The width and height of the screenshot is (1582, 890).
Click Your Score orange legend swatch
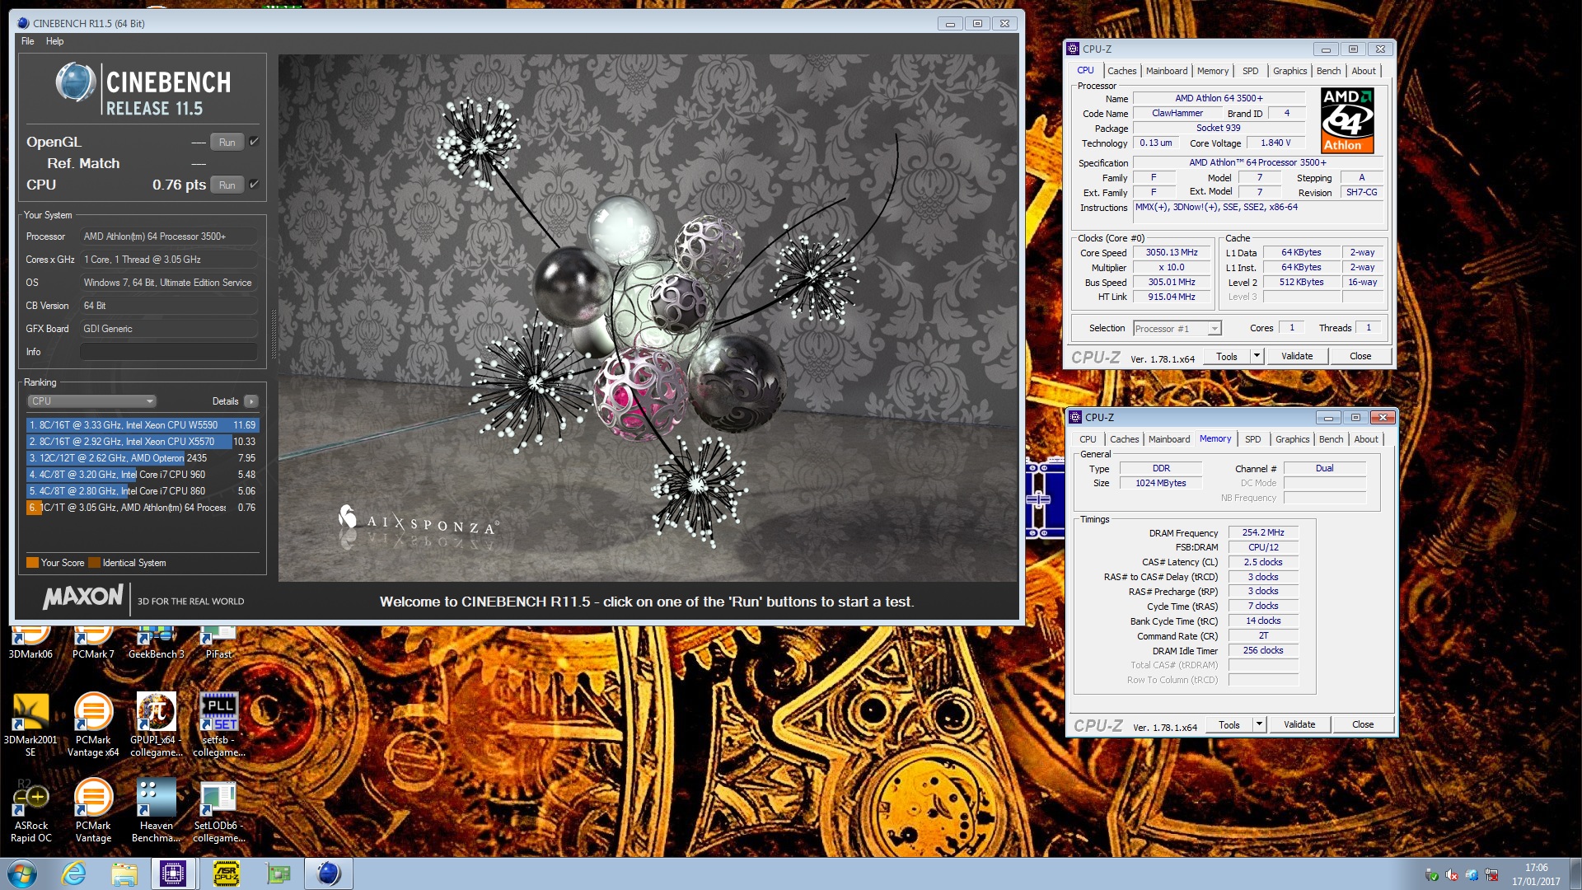click(32, 563)
